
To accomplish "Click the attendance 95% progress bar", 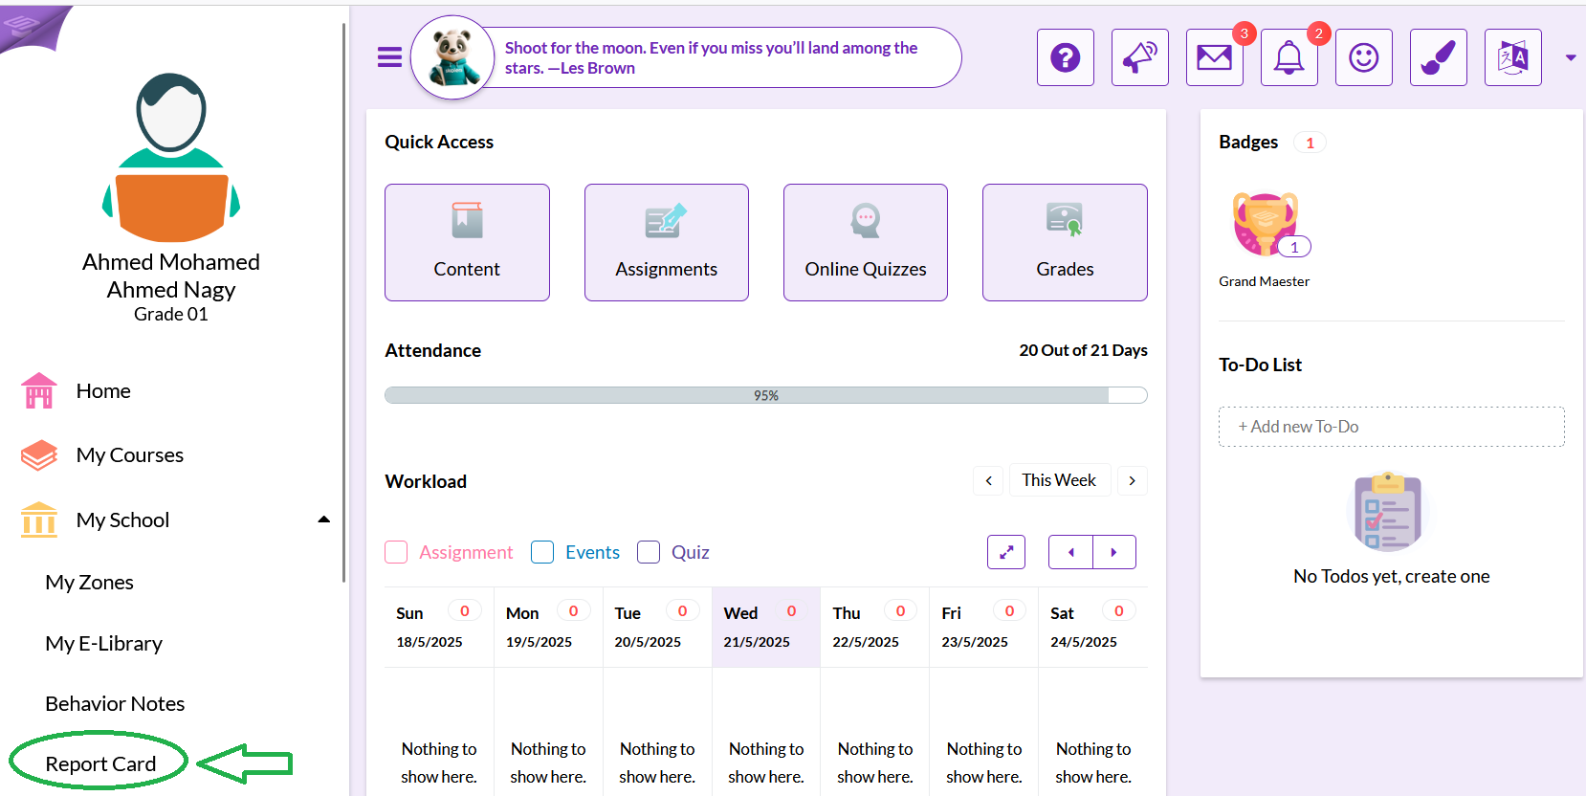I will tap(766, 395).
